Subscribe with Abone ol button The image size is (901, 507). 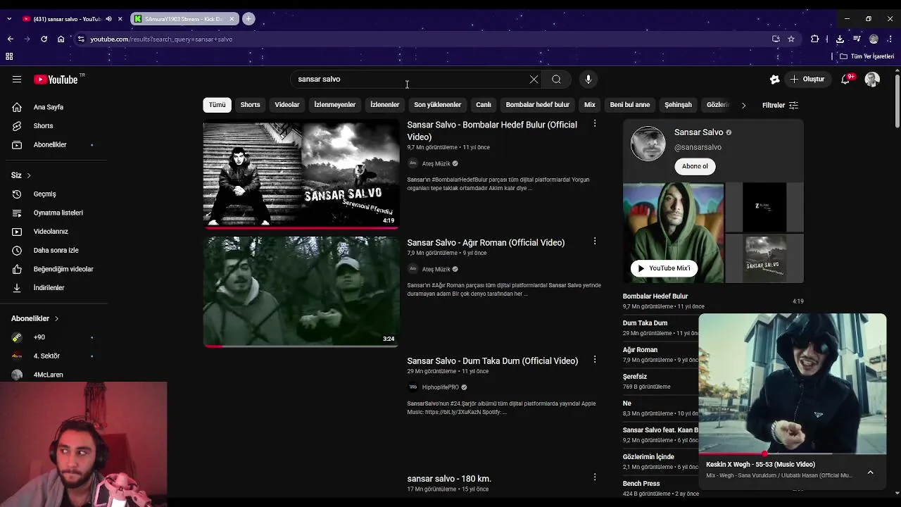695,166
